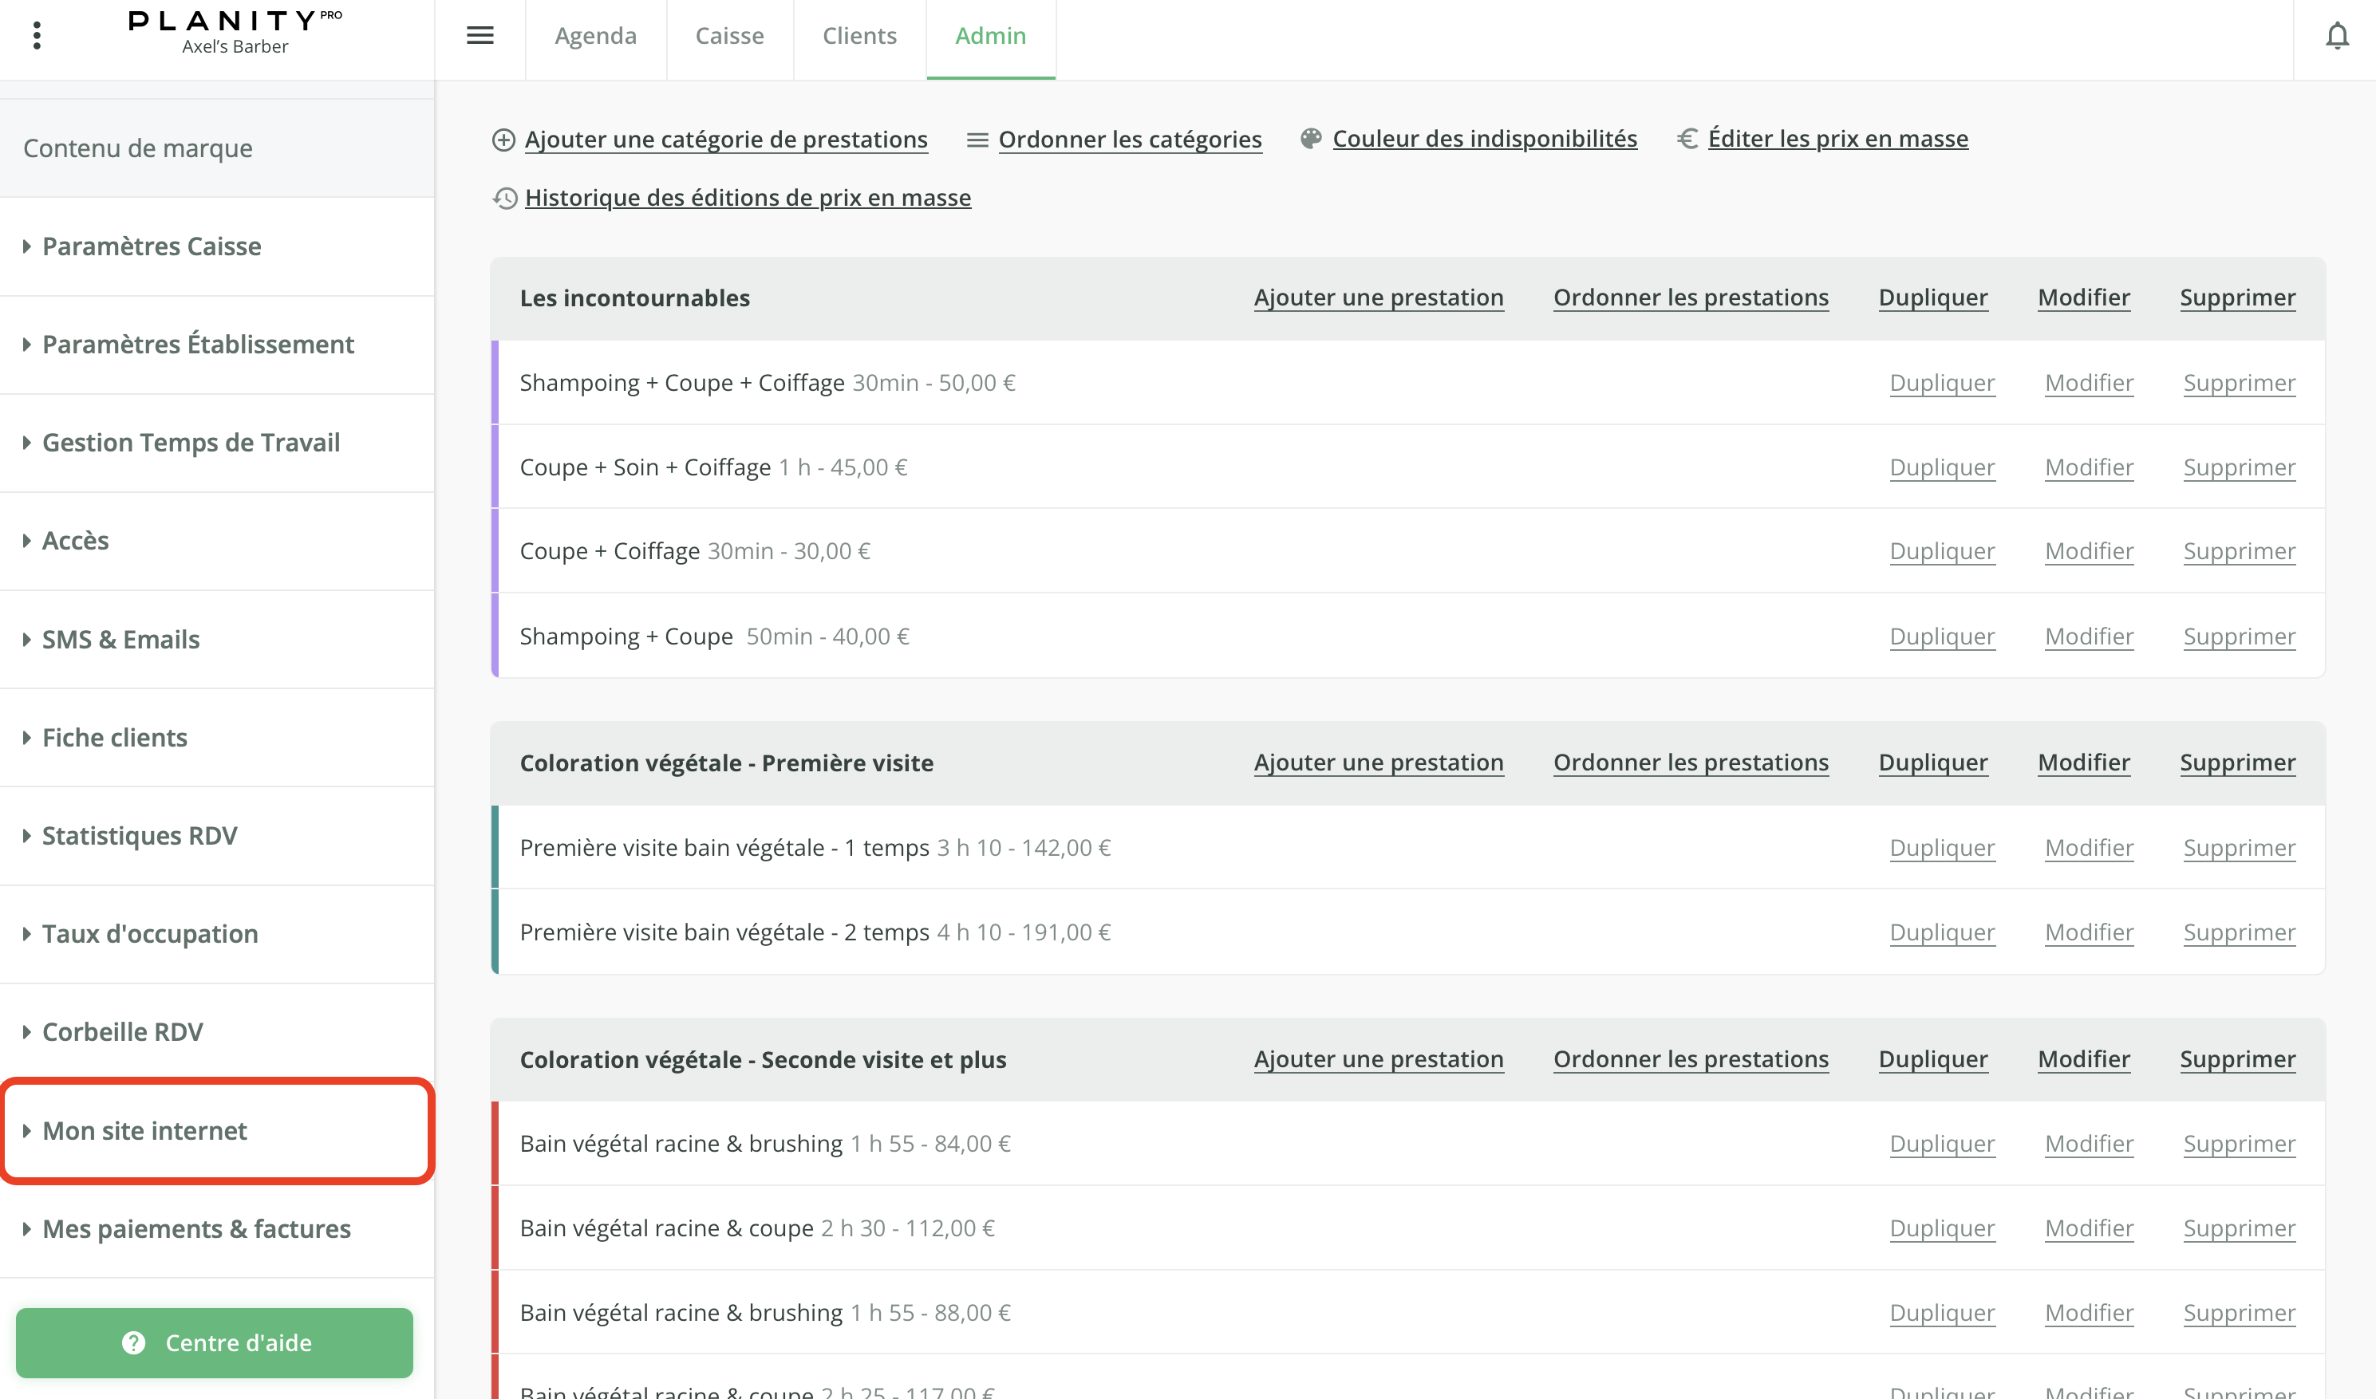Click Supprimer for Shampoing + Coupe 50min

pos(2238,636)
